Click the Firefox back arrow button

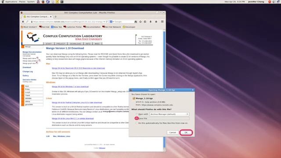pos(23,22)
